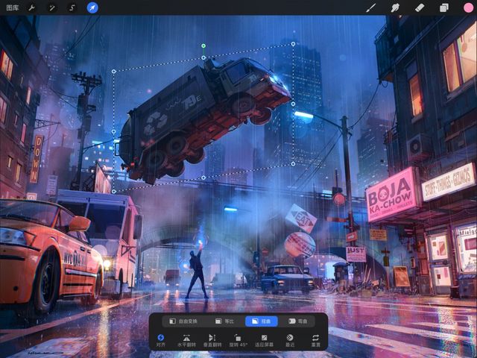Click 重置 reset transform

[x=316, y=340]
